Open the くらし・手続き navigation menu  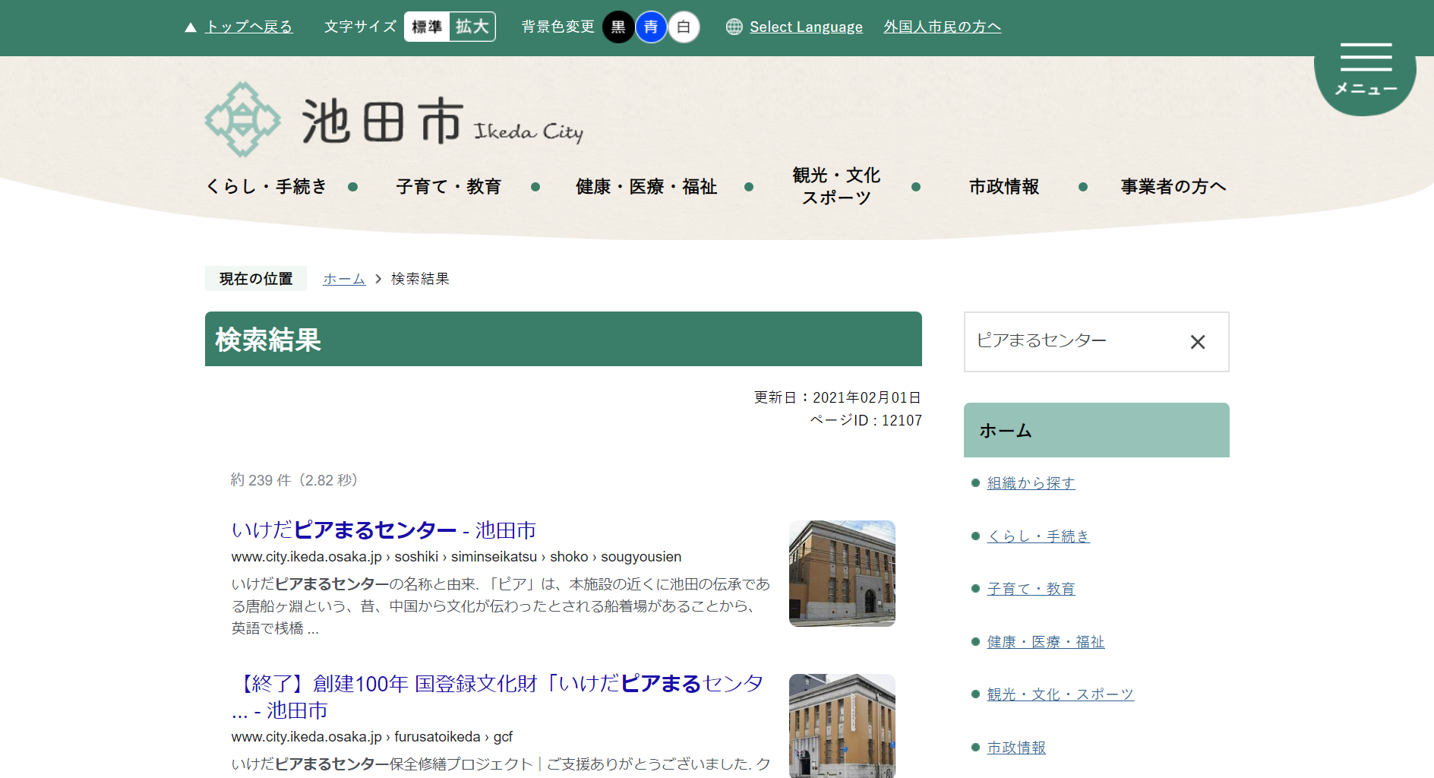(x=267, y=187)
